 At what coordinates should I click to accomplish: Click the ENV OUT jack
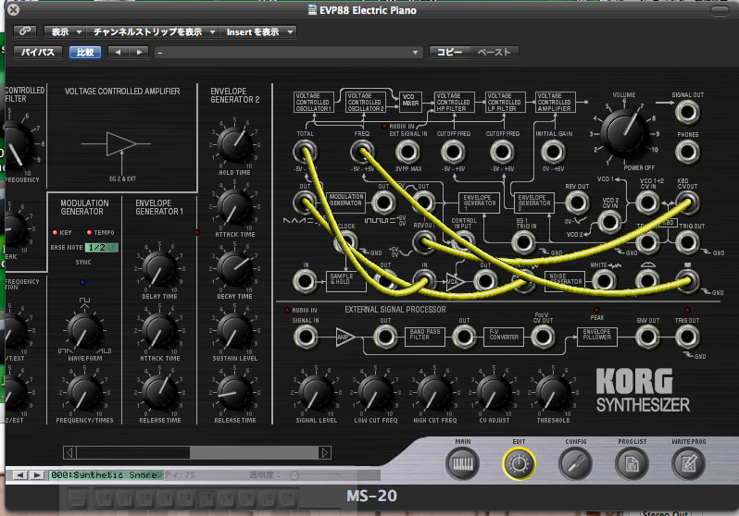647,337
